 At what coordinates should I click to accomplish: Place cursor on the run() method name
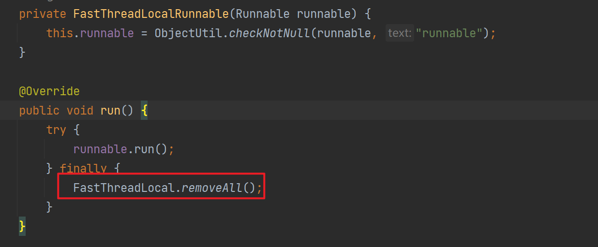(110, 111)
